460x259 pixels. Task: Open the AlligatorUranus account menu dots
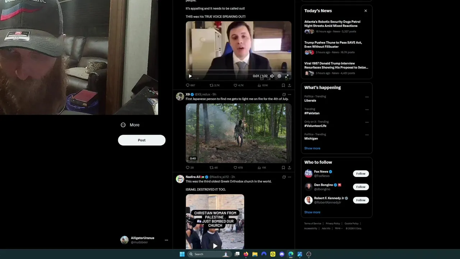(x=166, y=240)
